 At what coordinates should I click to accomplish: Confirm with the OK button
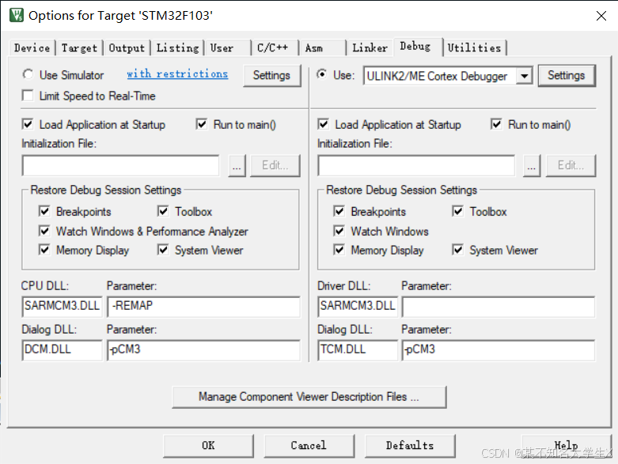208,446
